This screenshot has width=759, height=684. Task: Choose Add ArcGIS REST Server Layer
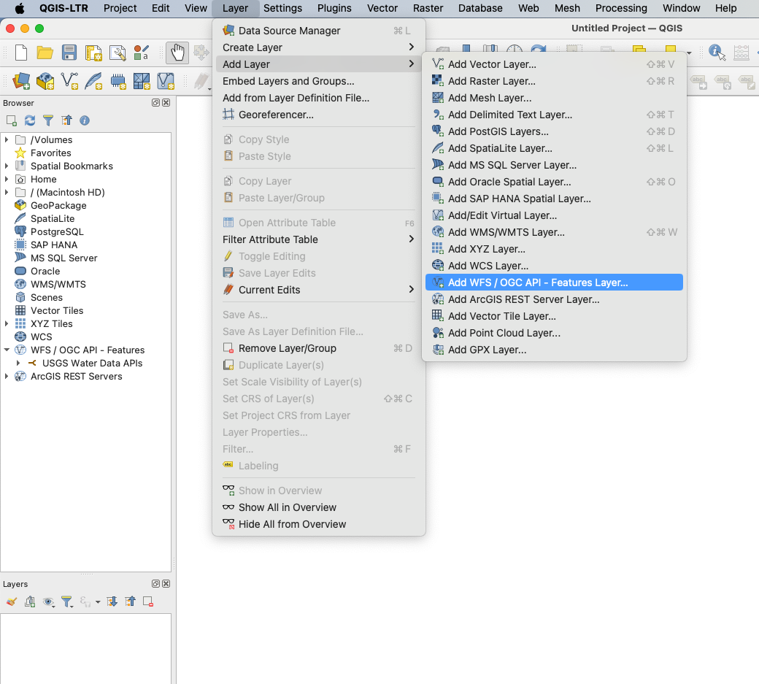(554, 299)
